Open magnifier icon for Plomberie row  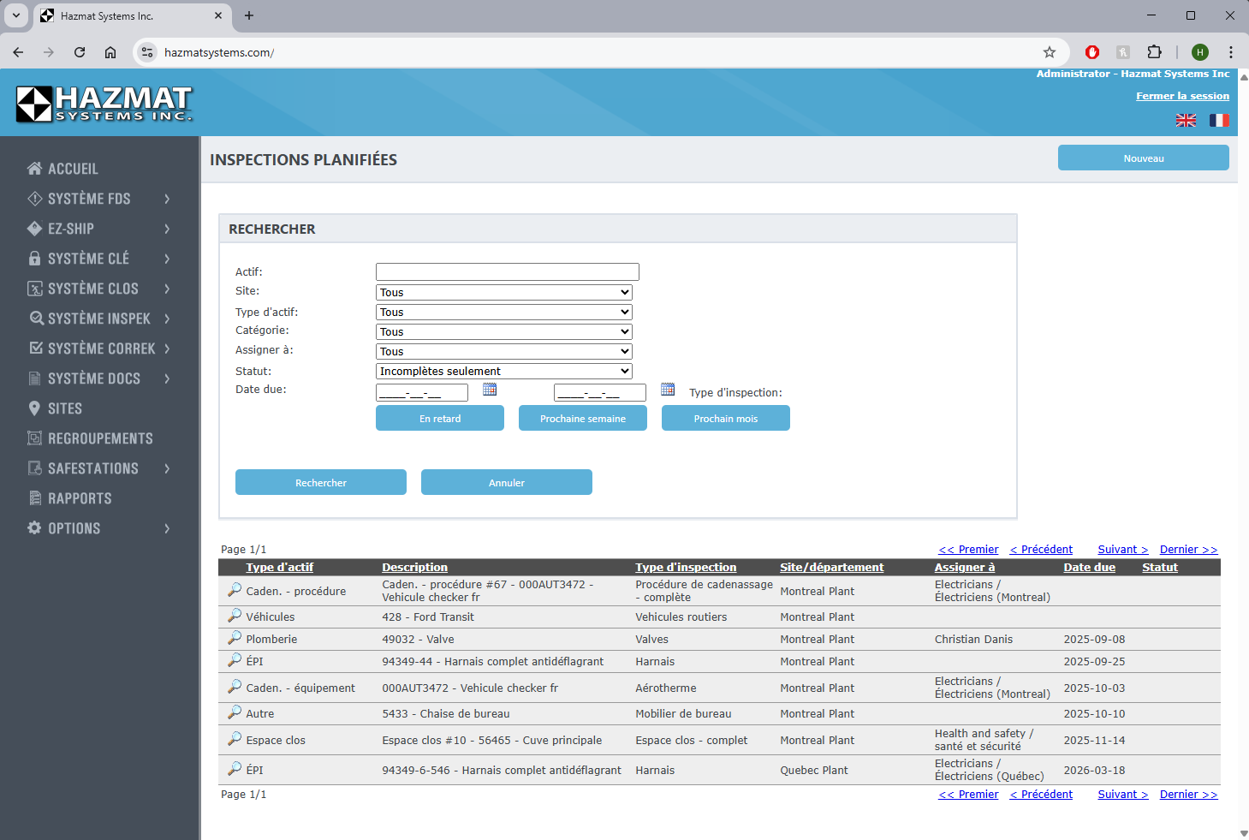point(235,638)
